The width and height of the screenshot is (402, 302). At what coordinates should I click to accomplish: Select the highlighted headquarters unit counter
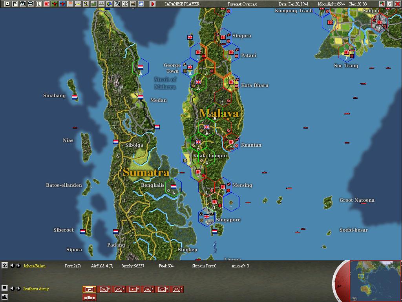click(90, 289)
